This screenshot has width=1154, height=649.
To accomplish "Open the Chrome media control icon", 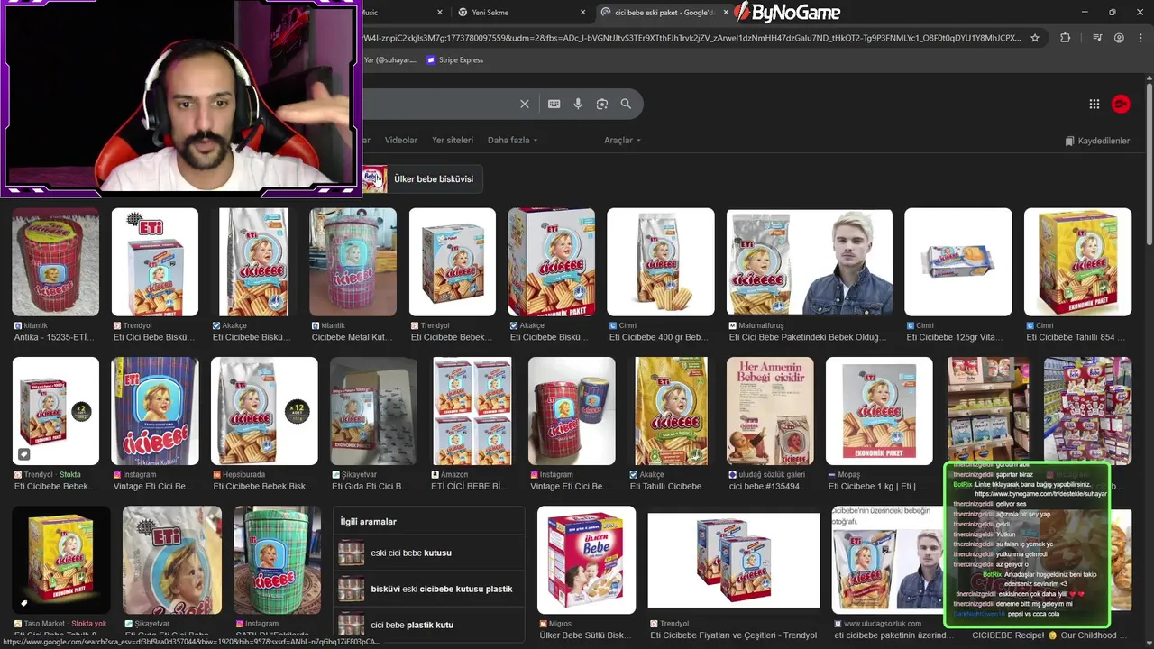I will [1097, 38].
